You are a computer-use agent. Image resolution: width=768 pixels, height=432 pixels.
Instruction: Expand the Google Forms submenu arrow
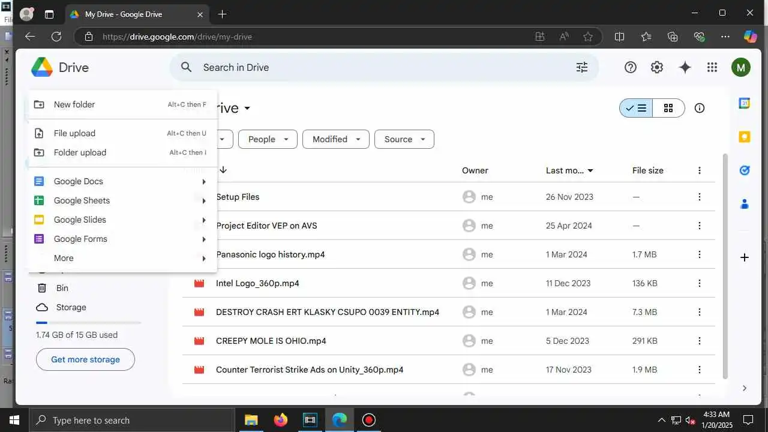(x=204, y=239)
